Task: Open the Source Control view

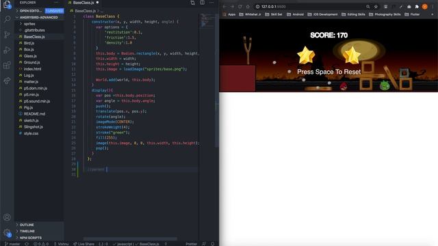Action: pyautogui.click(x=7, y=35)
